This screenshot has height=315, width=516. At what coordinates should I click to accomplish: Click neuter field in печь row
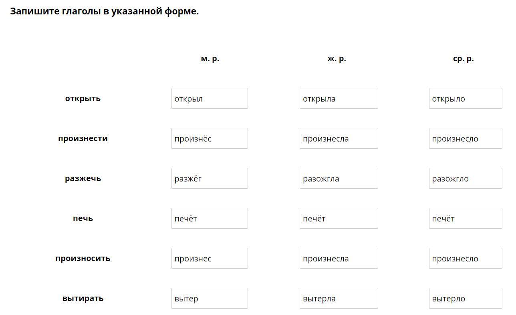(x=465, y=218)
